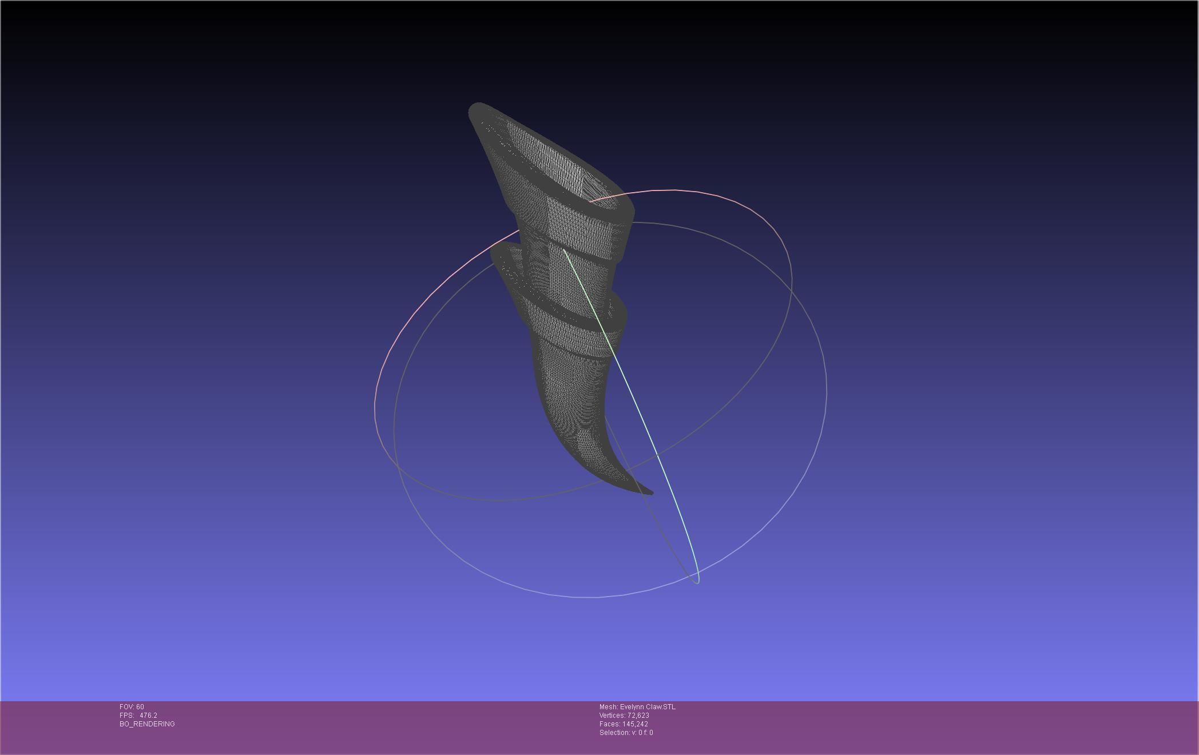This screenshot has height=755, width=1199.
Task: Click the 'Faces: 145,242' line
Action: (624, 724)
